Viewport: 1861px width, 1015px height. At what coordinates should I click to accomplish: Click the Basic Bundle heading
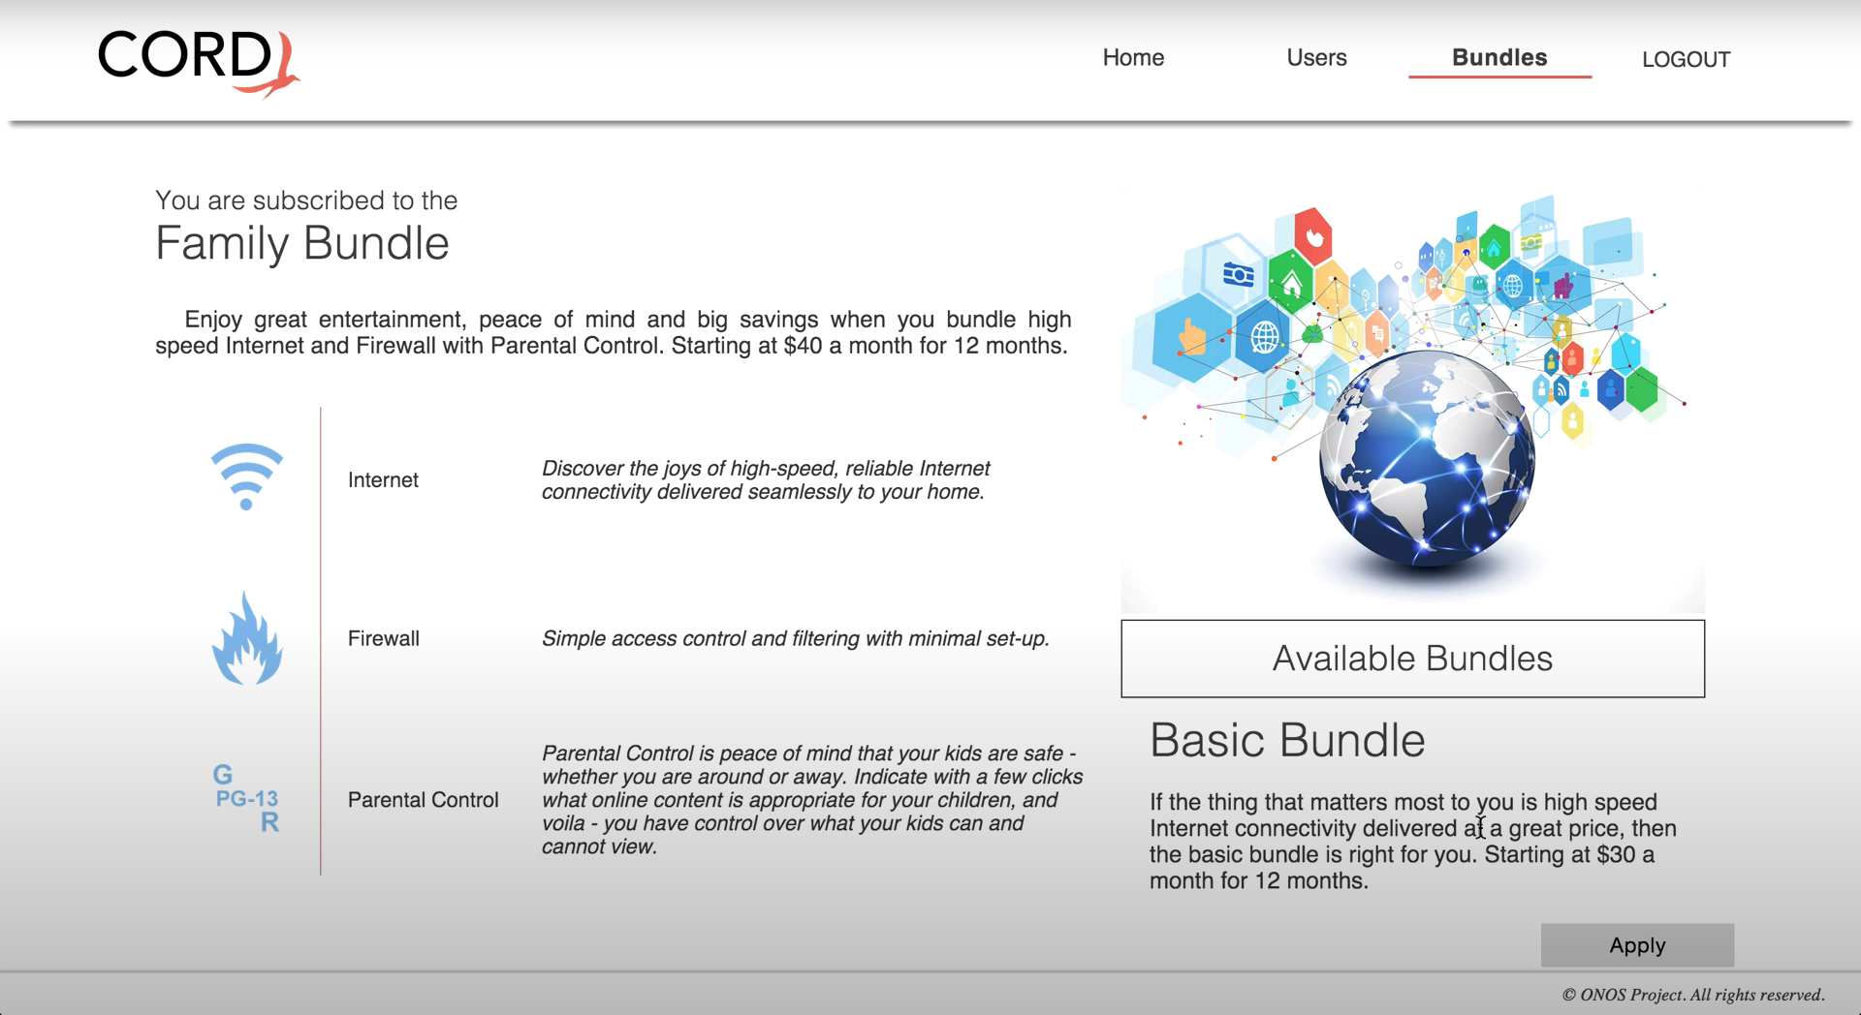1287,741
